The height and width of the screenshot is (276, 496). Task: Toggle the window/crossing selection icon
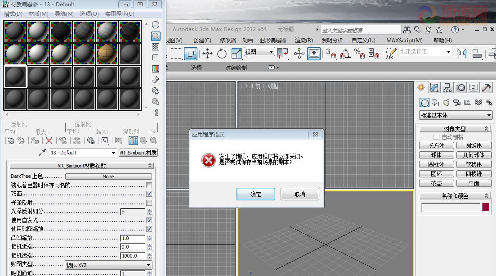point(191,53)
